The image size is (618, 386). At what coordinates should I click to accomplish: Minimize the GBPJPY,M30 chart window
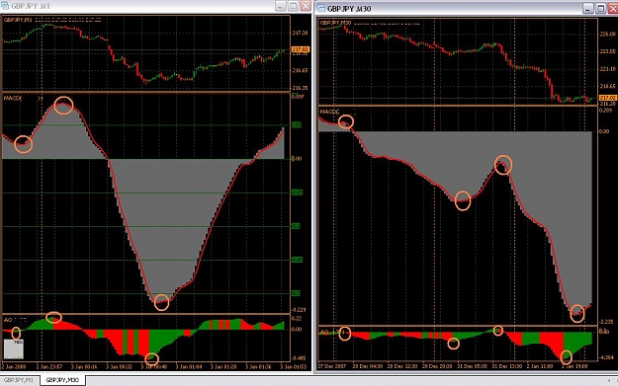click(x=587, y=8)
